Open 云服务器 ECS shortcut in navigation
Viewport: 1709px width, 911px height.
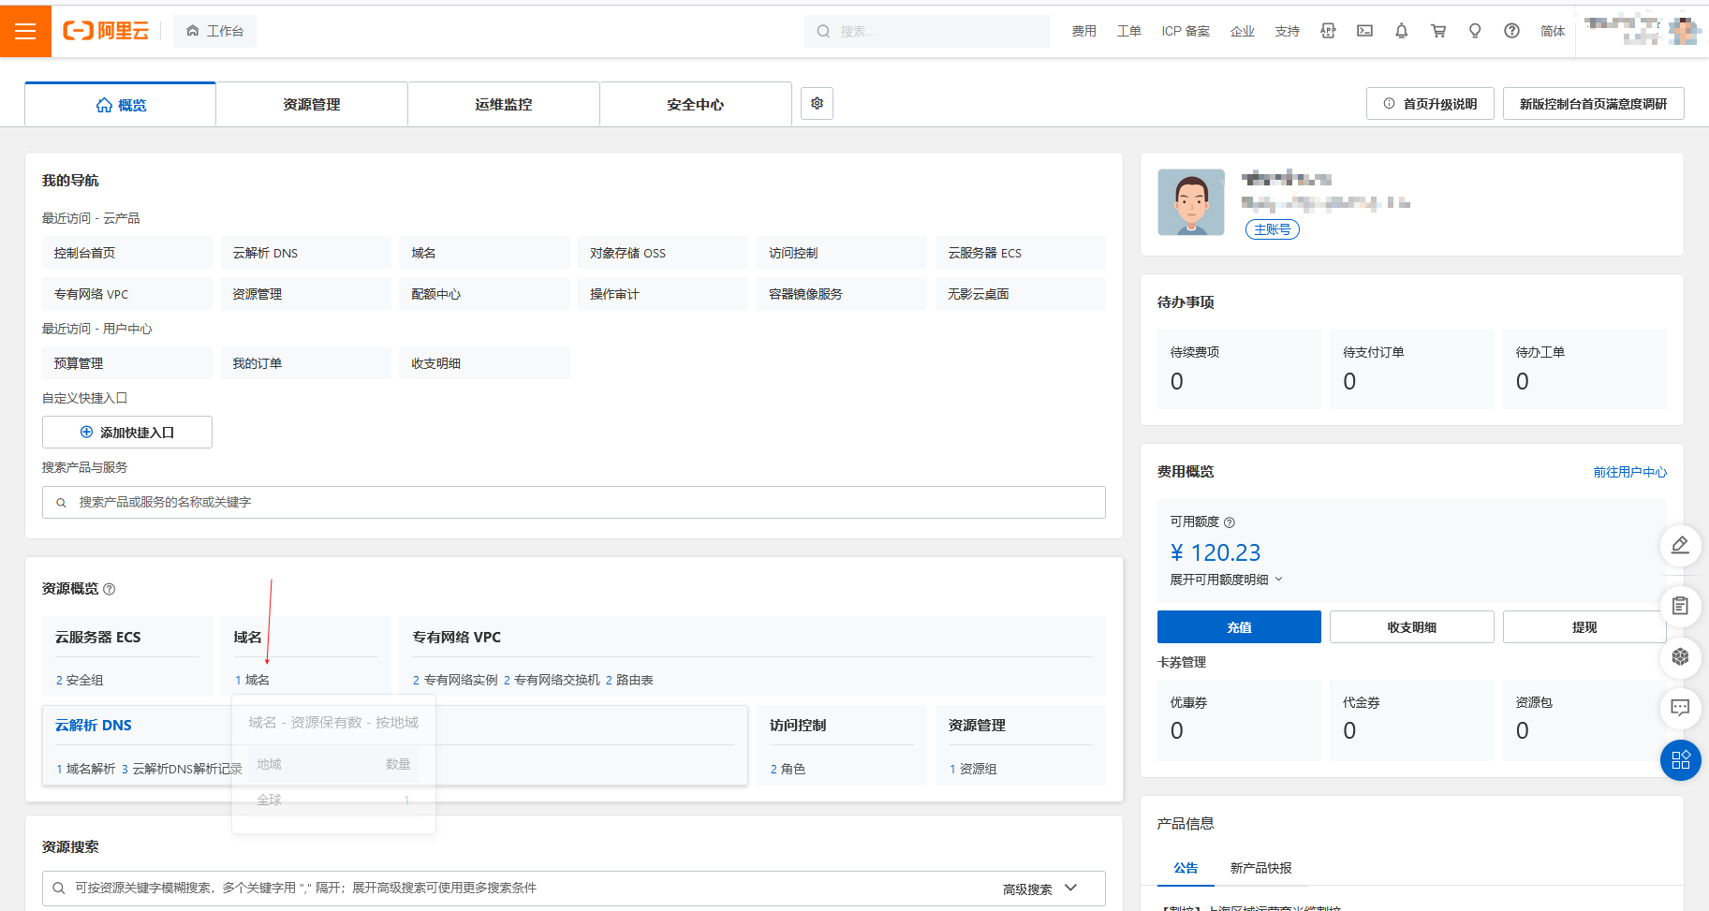point(1021,253)
